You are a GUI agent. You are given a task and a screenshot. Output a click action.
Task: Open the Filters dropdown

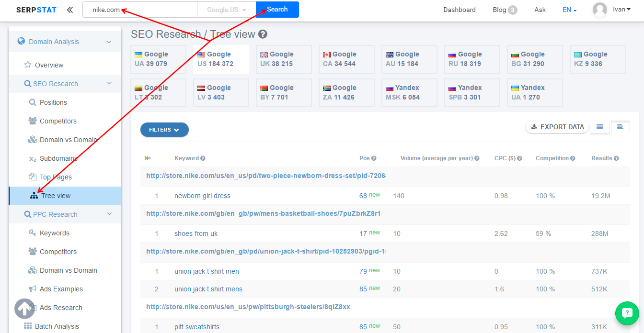[x=164, y=130]
